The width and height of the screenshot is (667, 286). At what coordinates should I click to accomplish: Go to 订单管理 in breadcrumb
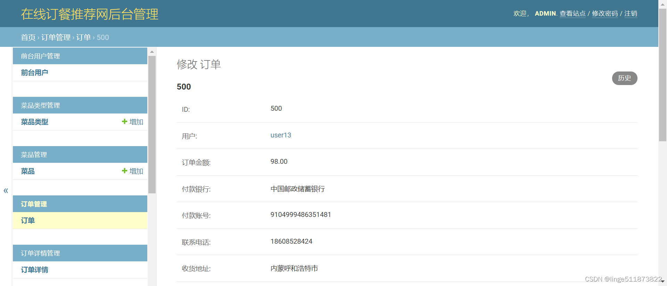tap(56, 37)
